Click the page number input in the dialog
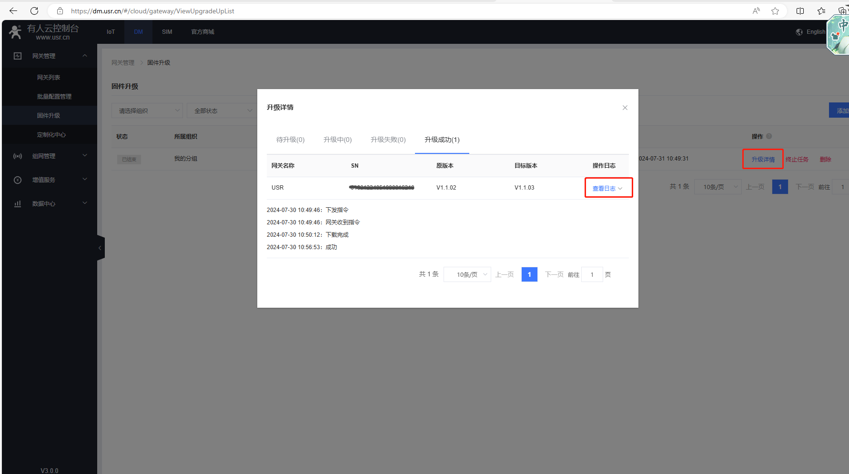 coord(592,274)
